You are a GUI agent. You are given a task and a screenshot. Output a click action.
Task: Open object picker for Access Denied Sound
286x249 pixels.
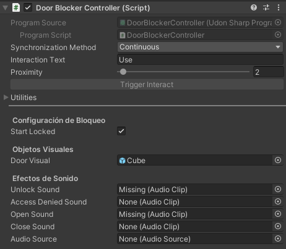(278, 201)
